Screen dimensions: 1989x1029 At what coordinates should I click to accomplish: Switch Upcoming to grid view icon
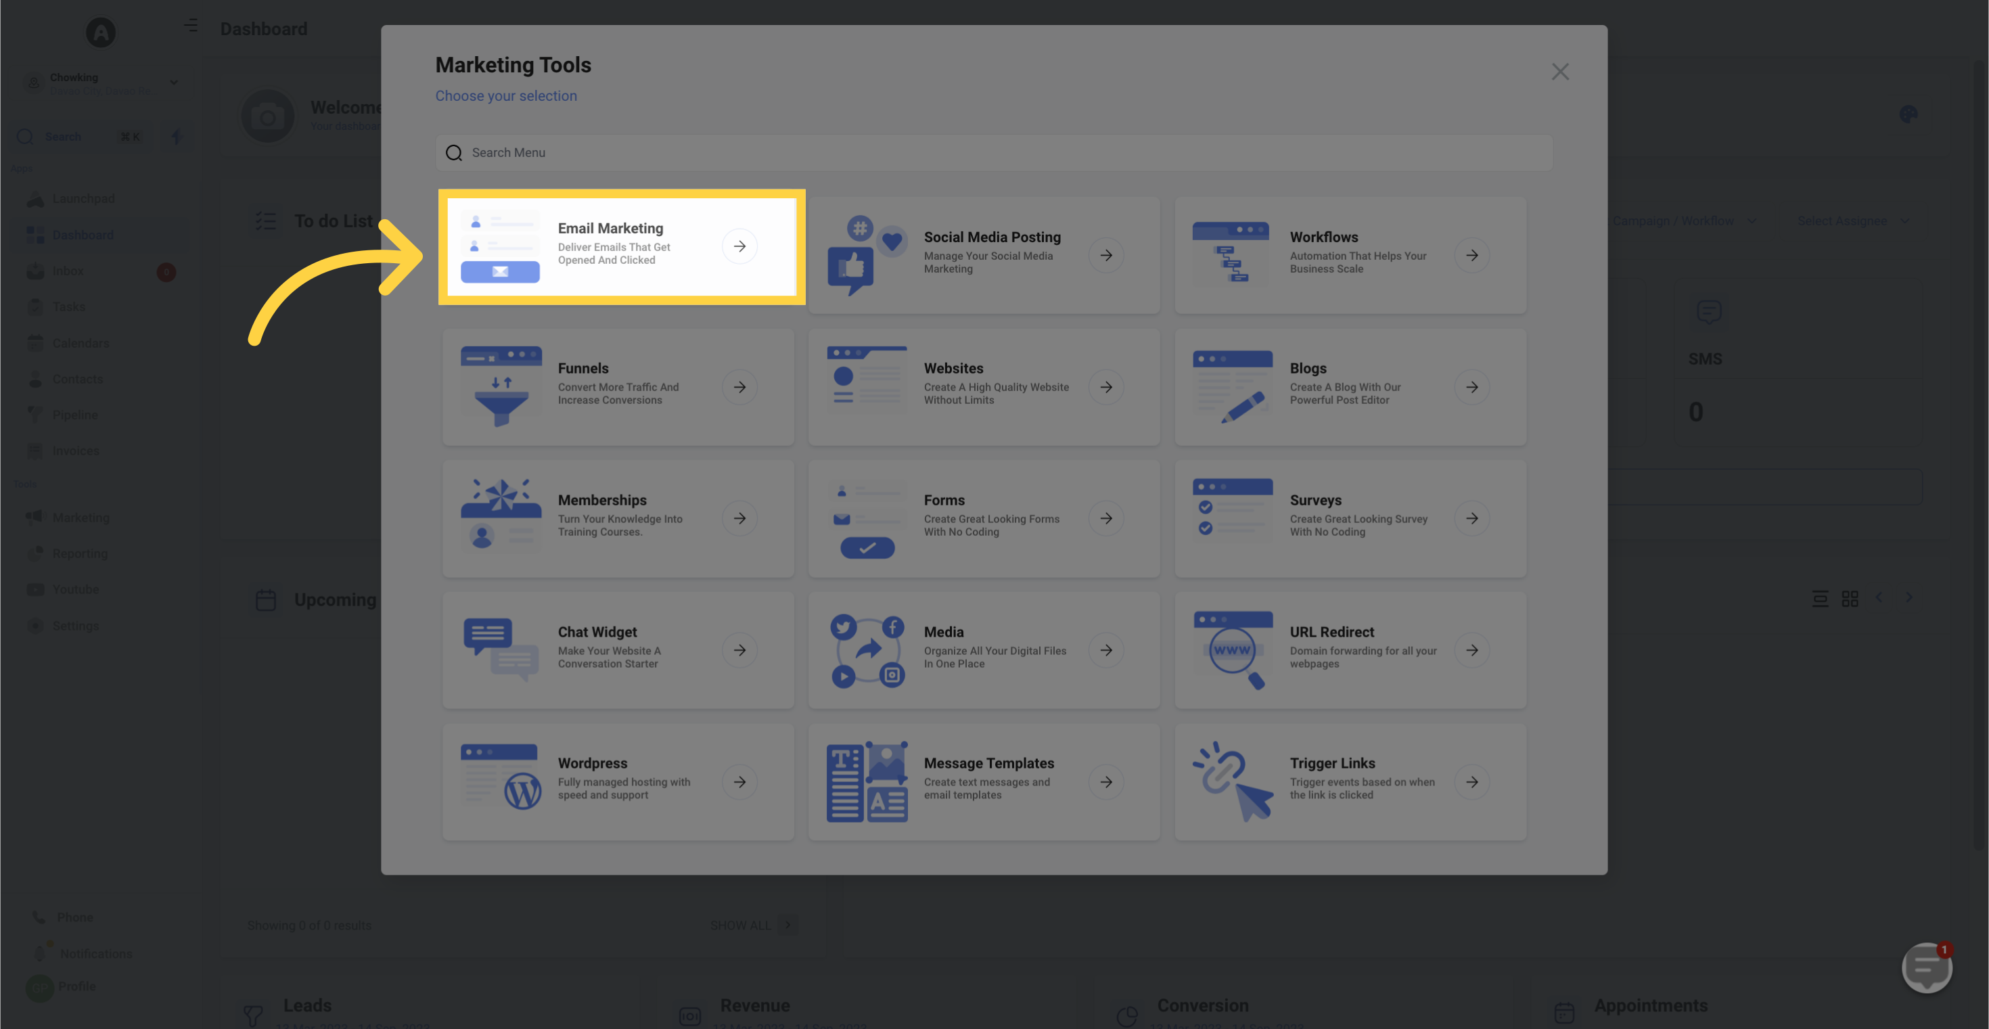(1849, 599)
